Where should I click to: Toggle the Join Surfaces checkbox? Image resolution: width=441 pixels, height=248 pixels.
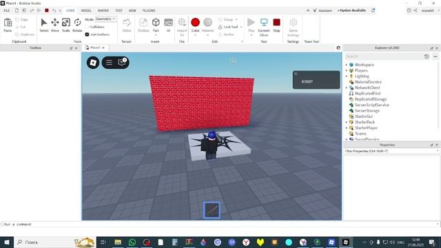(x=88, y=34)
